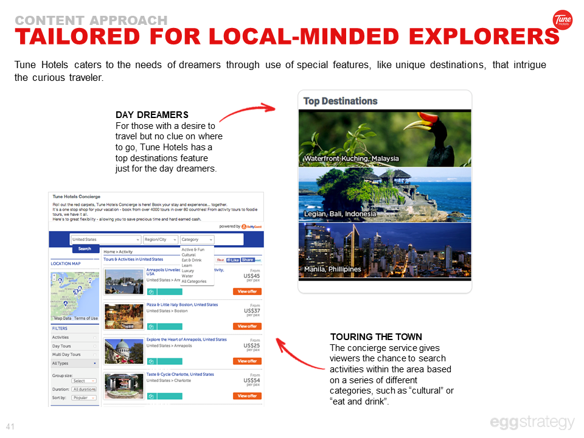Click the United States > Charlotte text
The height and width of the screenshot is (438, 584).
(x=169, y=381)
